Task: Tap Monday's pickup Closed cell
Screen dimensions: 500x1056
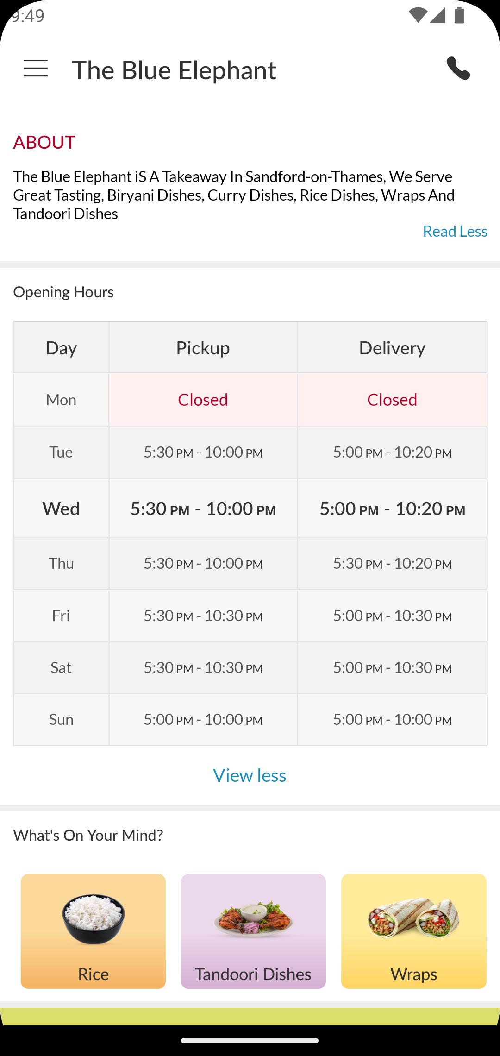Action: pyautogui.click(x=203, y=400)
